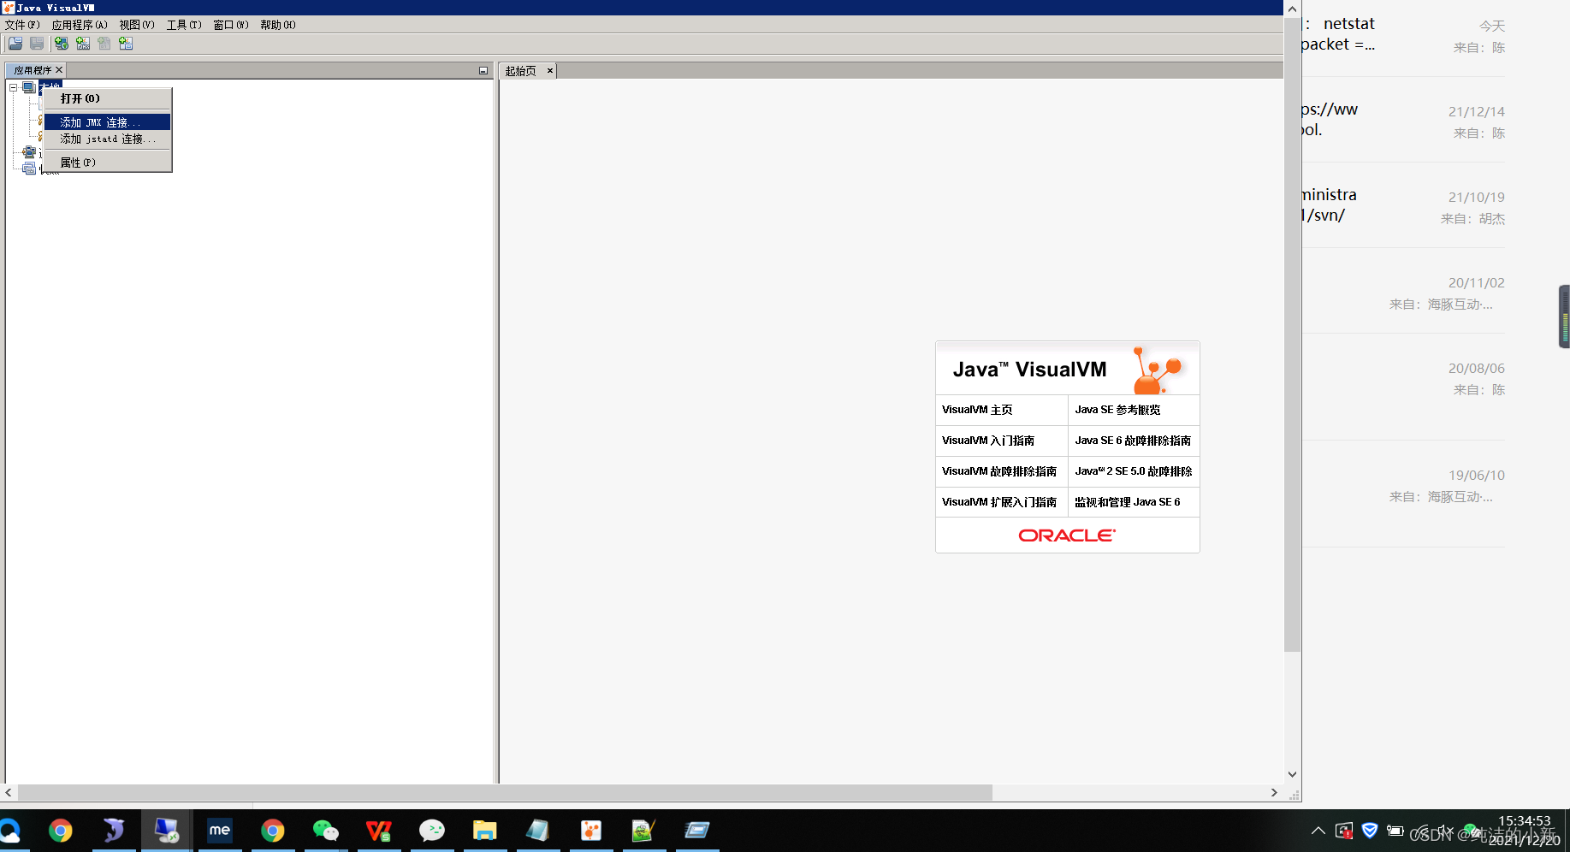
Task: Click the horizontal scrollbar left arrow
Action: pyautogui.click(x=9, y=793)
